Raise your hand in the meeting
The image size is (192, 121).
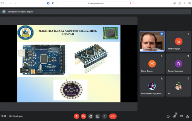(90, 116)
